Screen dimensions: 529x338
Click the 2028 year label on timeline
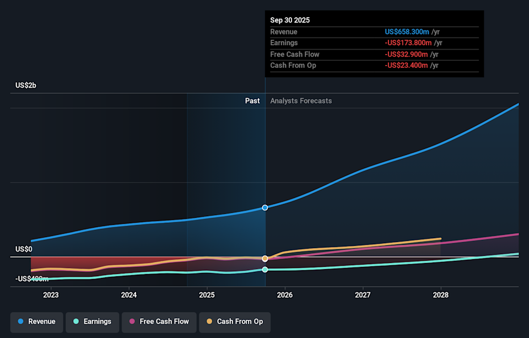(x=441, y=295)
